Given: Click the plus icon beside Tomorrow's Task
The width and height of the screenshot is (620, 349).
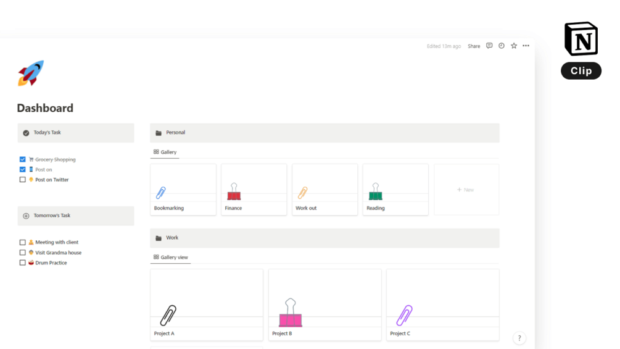Looking at the screenshot, I should click(26, 216).
